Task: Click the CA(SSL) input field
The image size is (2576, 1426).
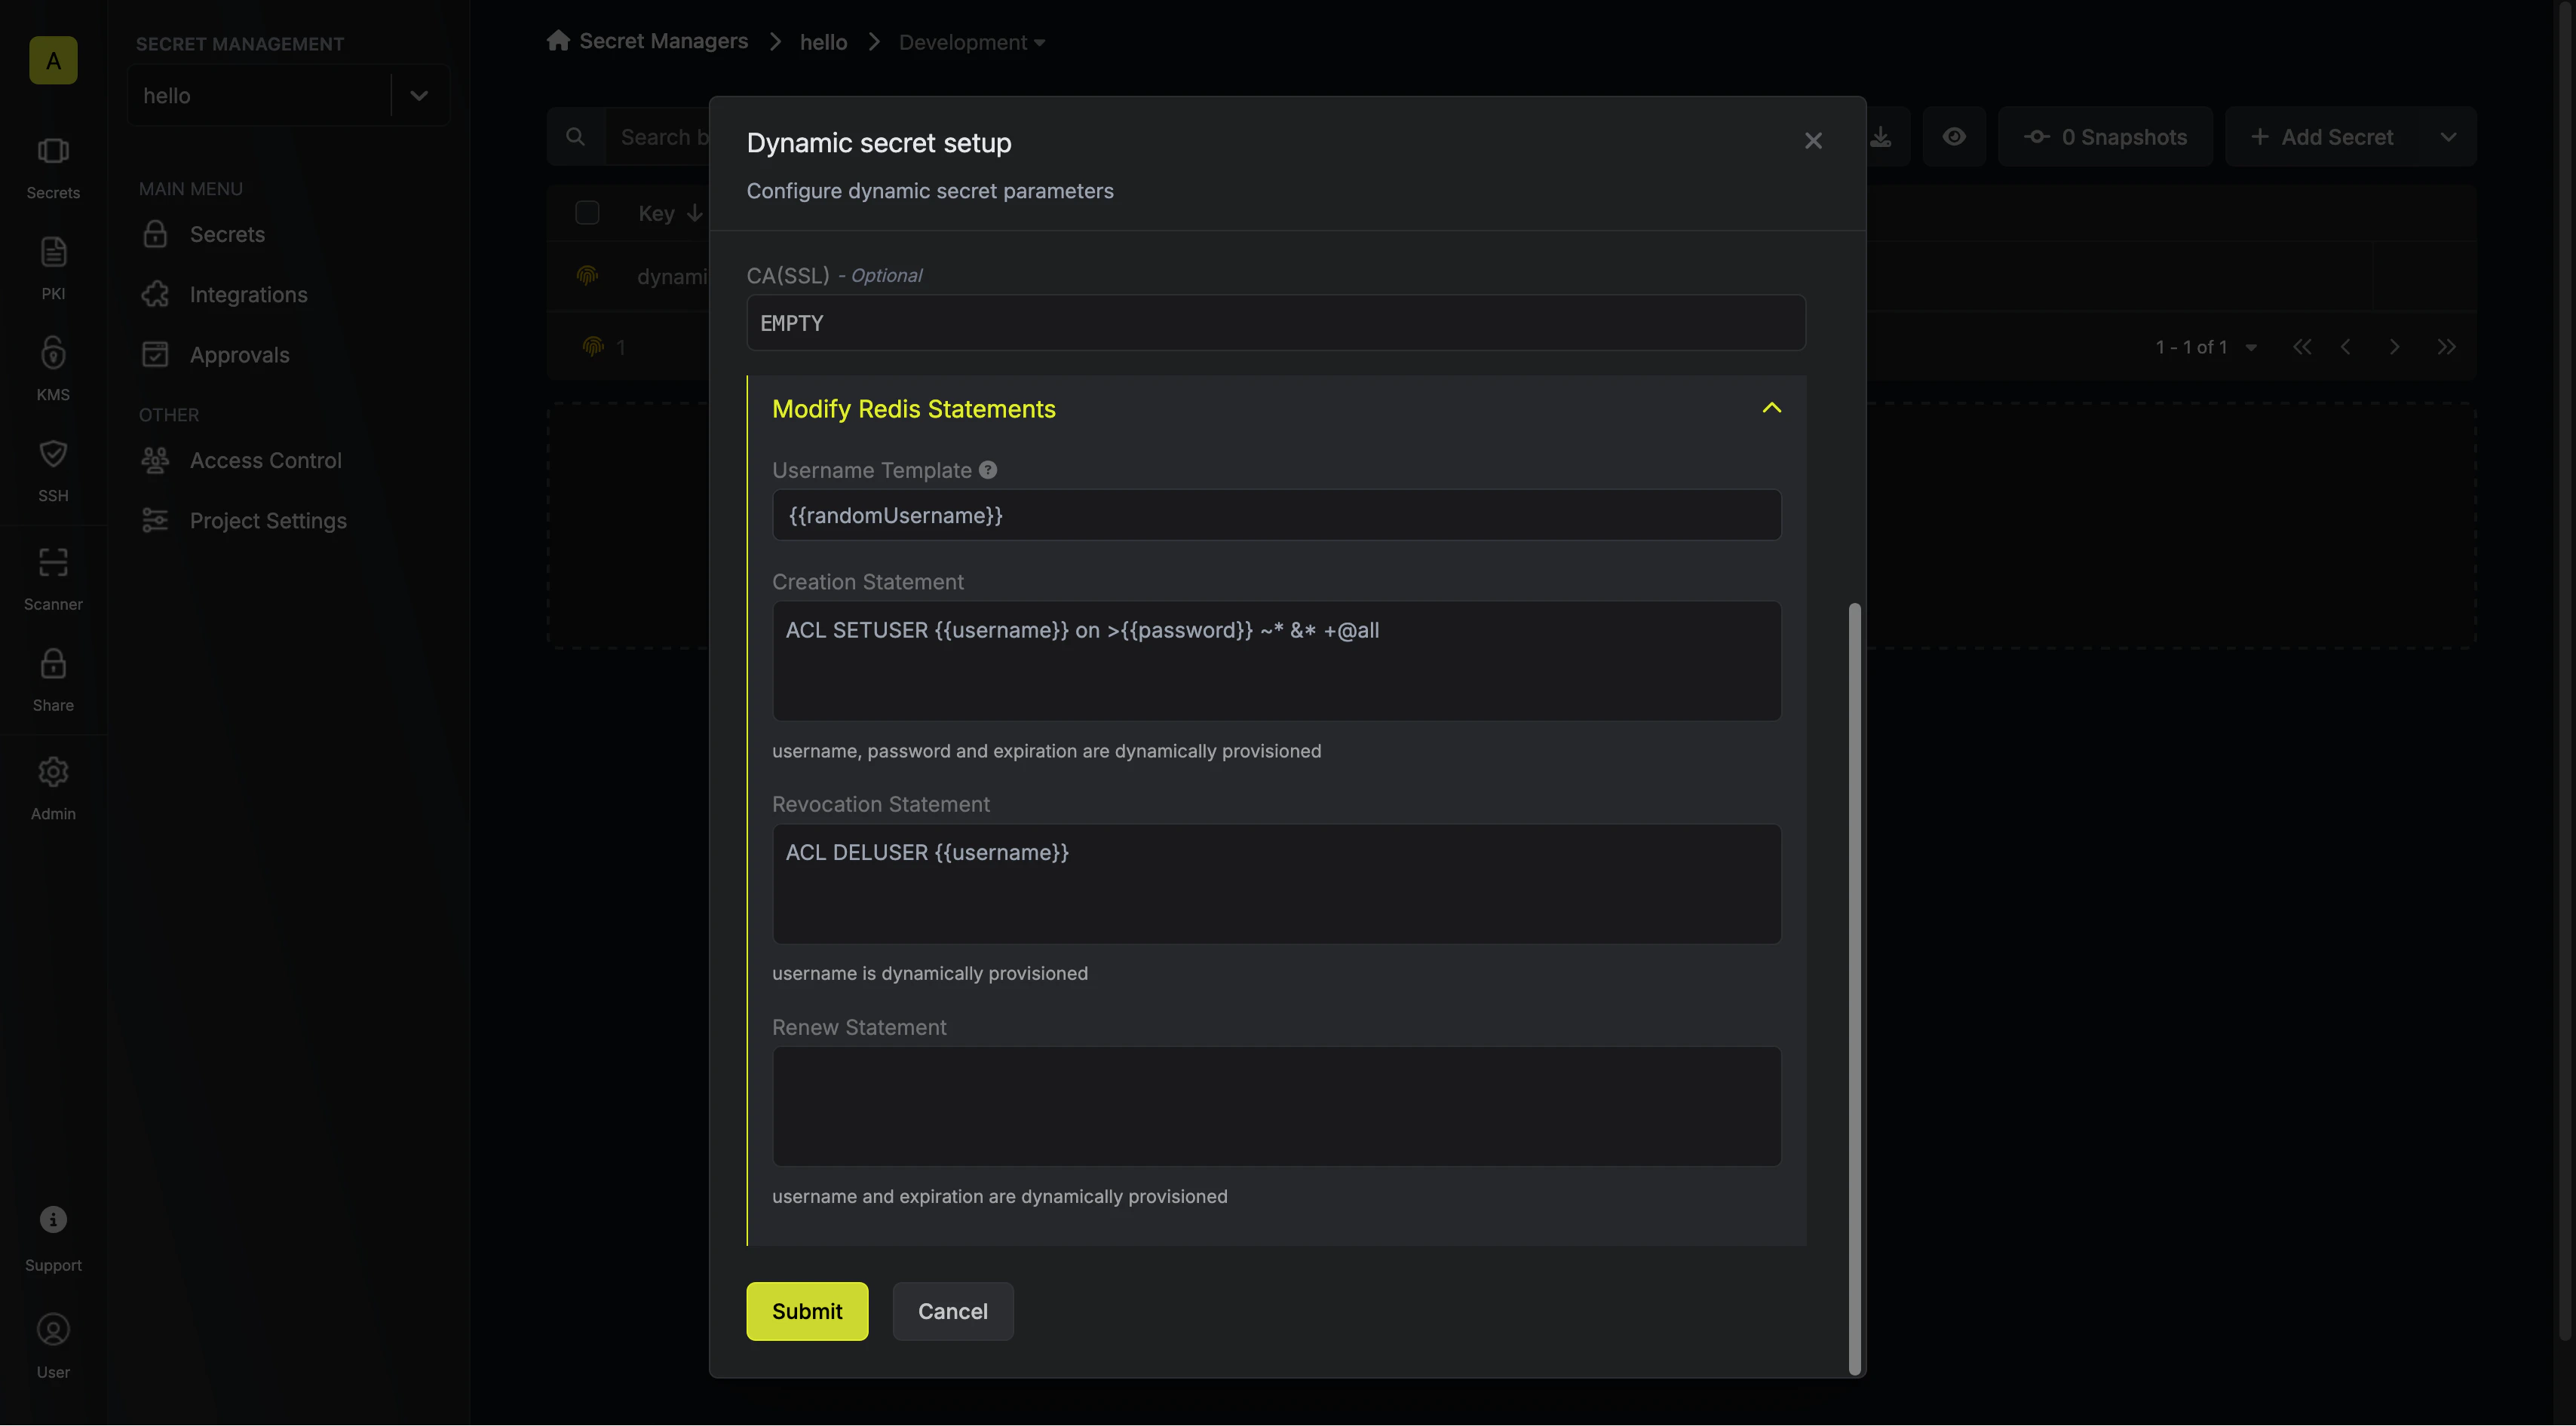Action: 1275,323
